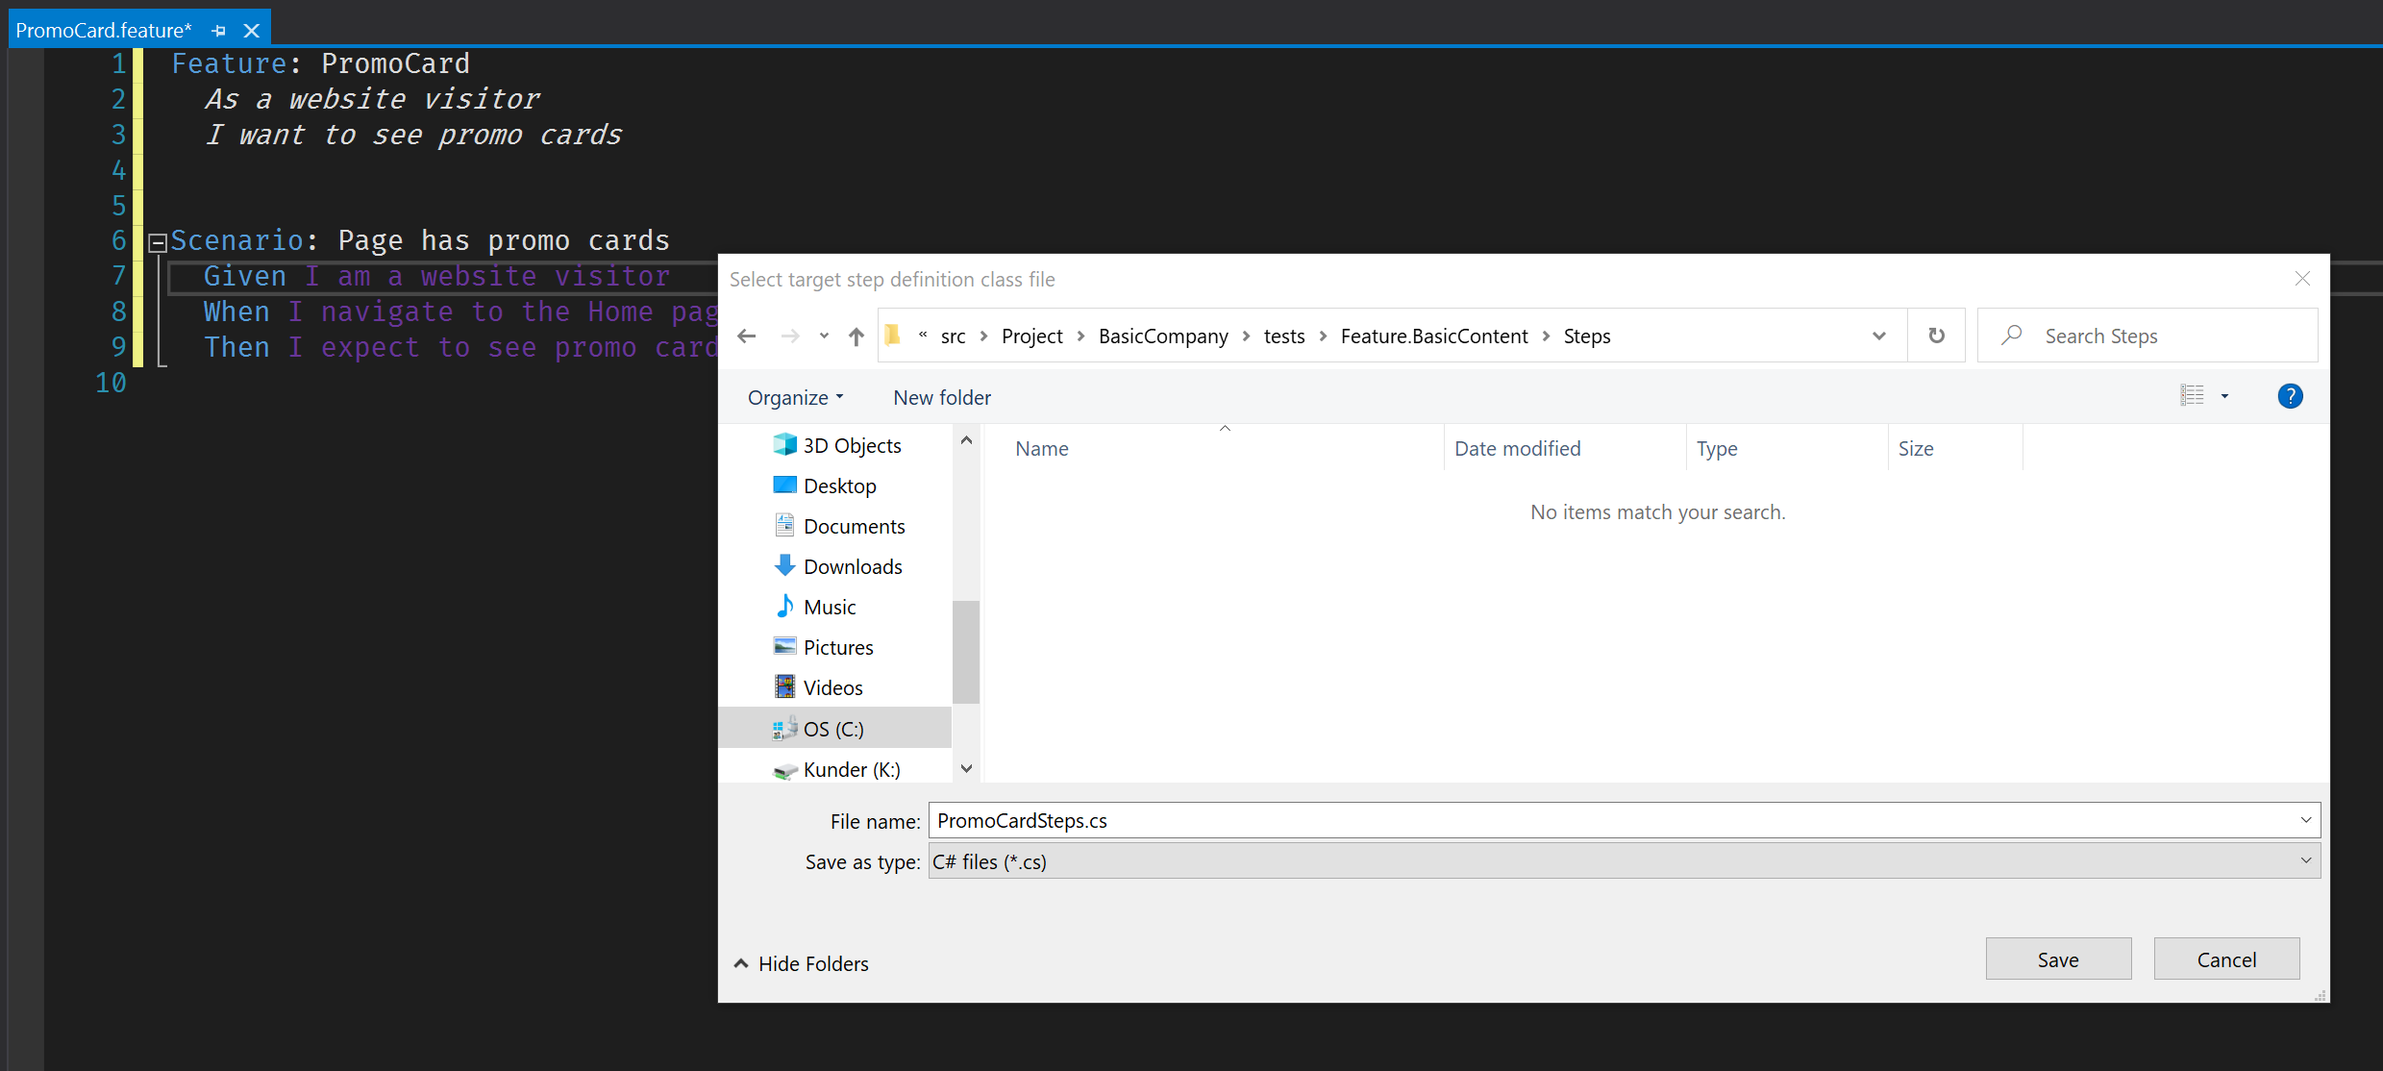2383x1071 pixels.
Task: Click the refresh folder icon
Action: [x=1936, y=336]
